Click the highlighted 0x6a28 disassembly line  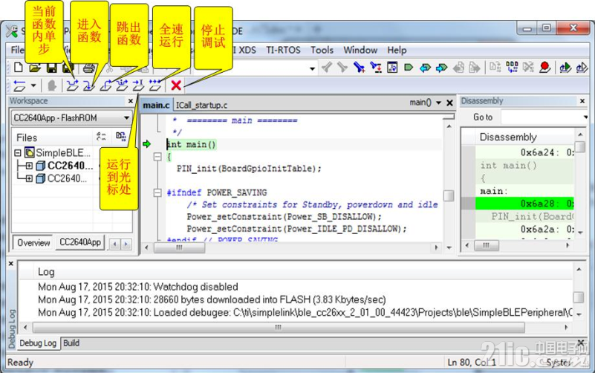pyautogui.click(x=524, y=204)
